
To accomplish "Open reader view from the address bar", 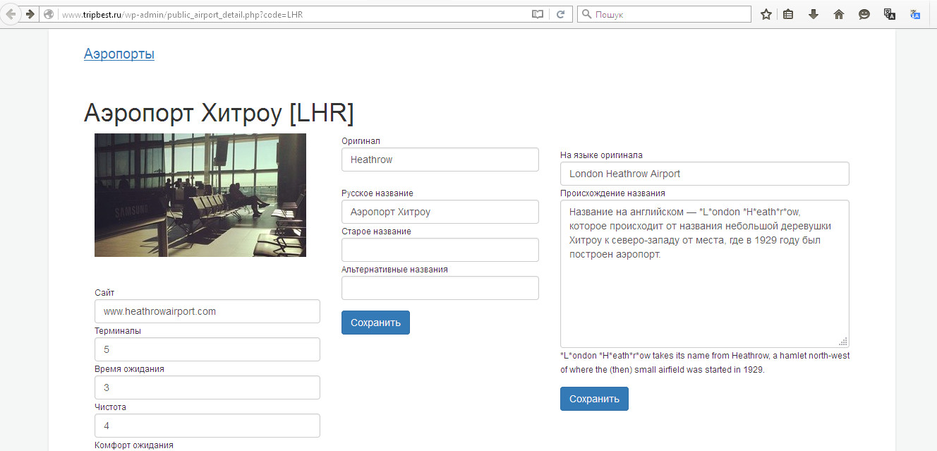I will pos(538,14).
